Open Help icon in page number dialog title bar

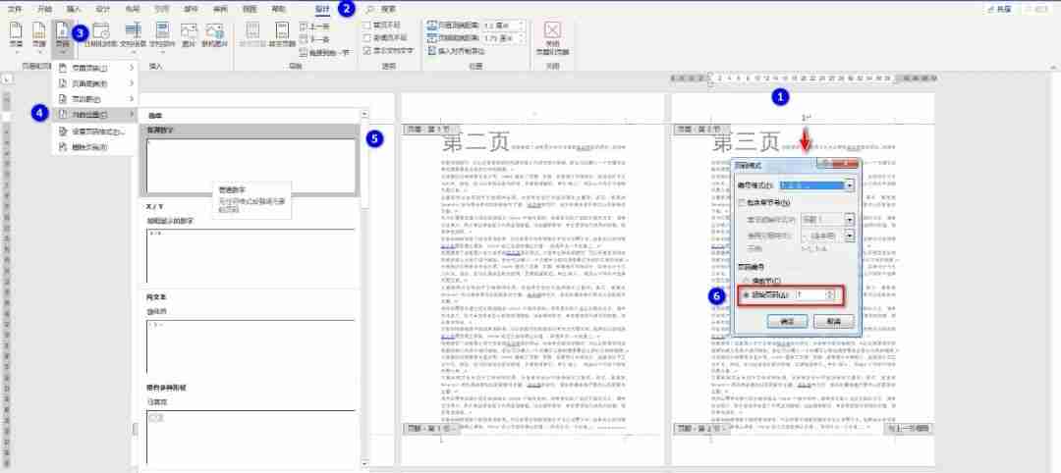823,164
